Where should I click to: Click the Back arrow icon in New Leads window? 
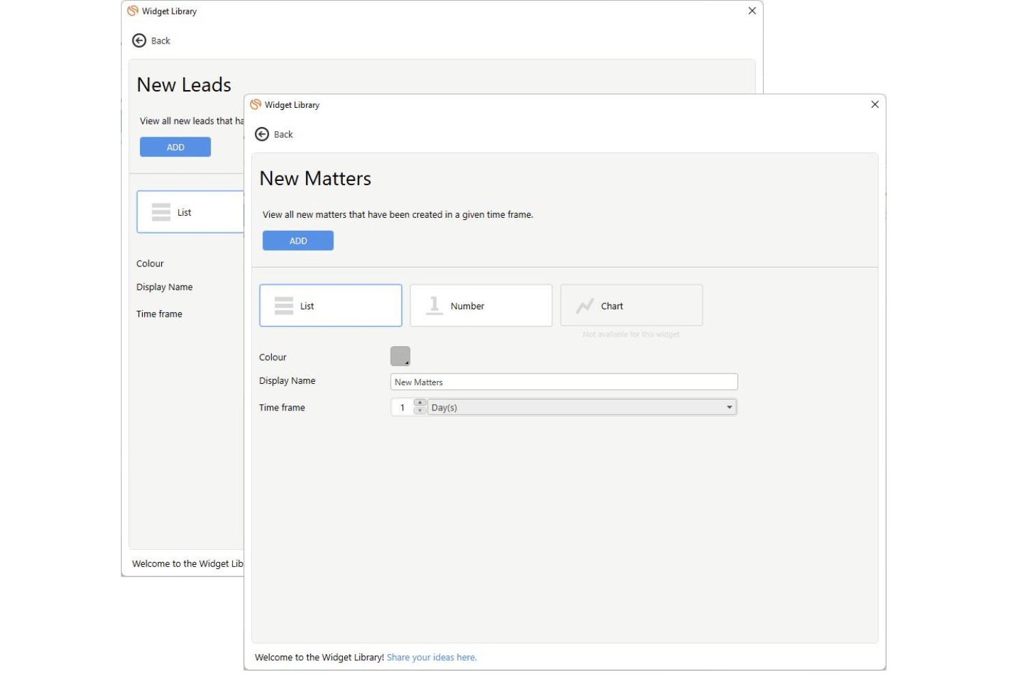tap(139, 41)
